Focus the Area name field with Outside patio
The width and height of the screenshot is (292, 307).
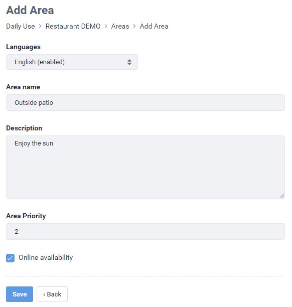pyautogui.click(x=145, y=103)
